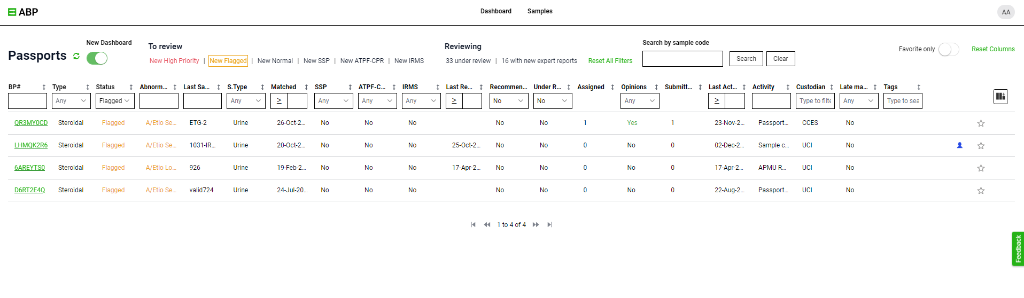Open the Samples menu item
The image size is (1024, 298).
pyautogui.click(x=540, y=11)
